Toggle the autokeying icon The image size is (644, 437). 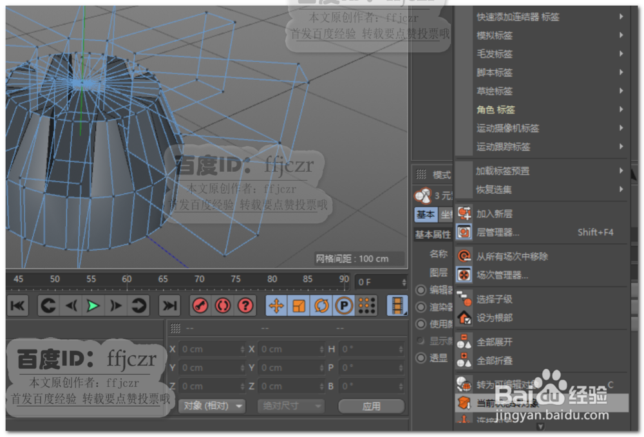(223, 306)
